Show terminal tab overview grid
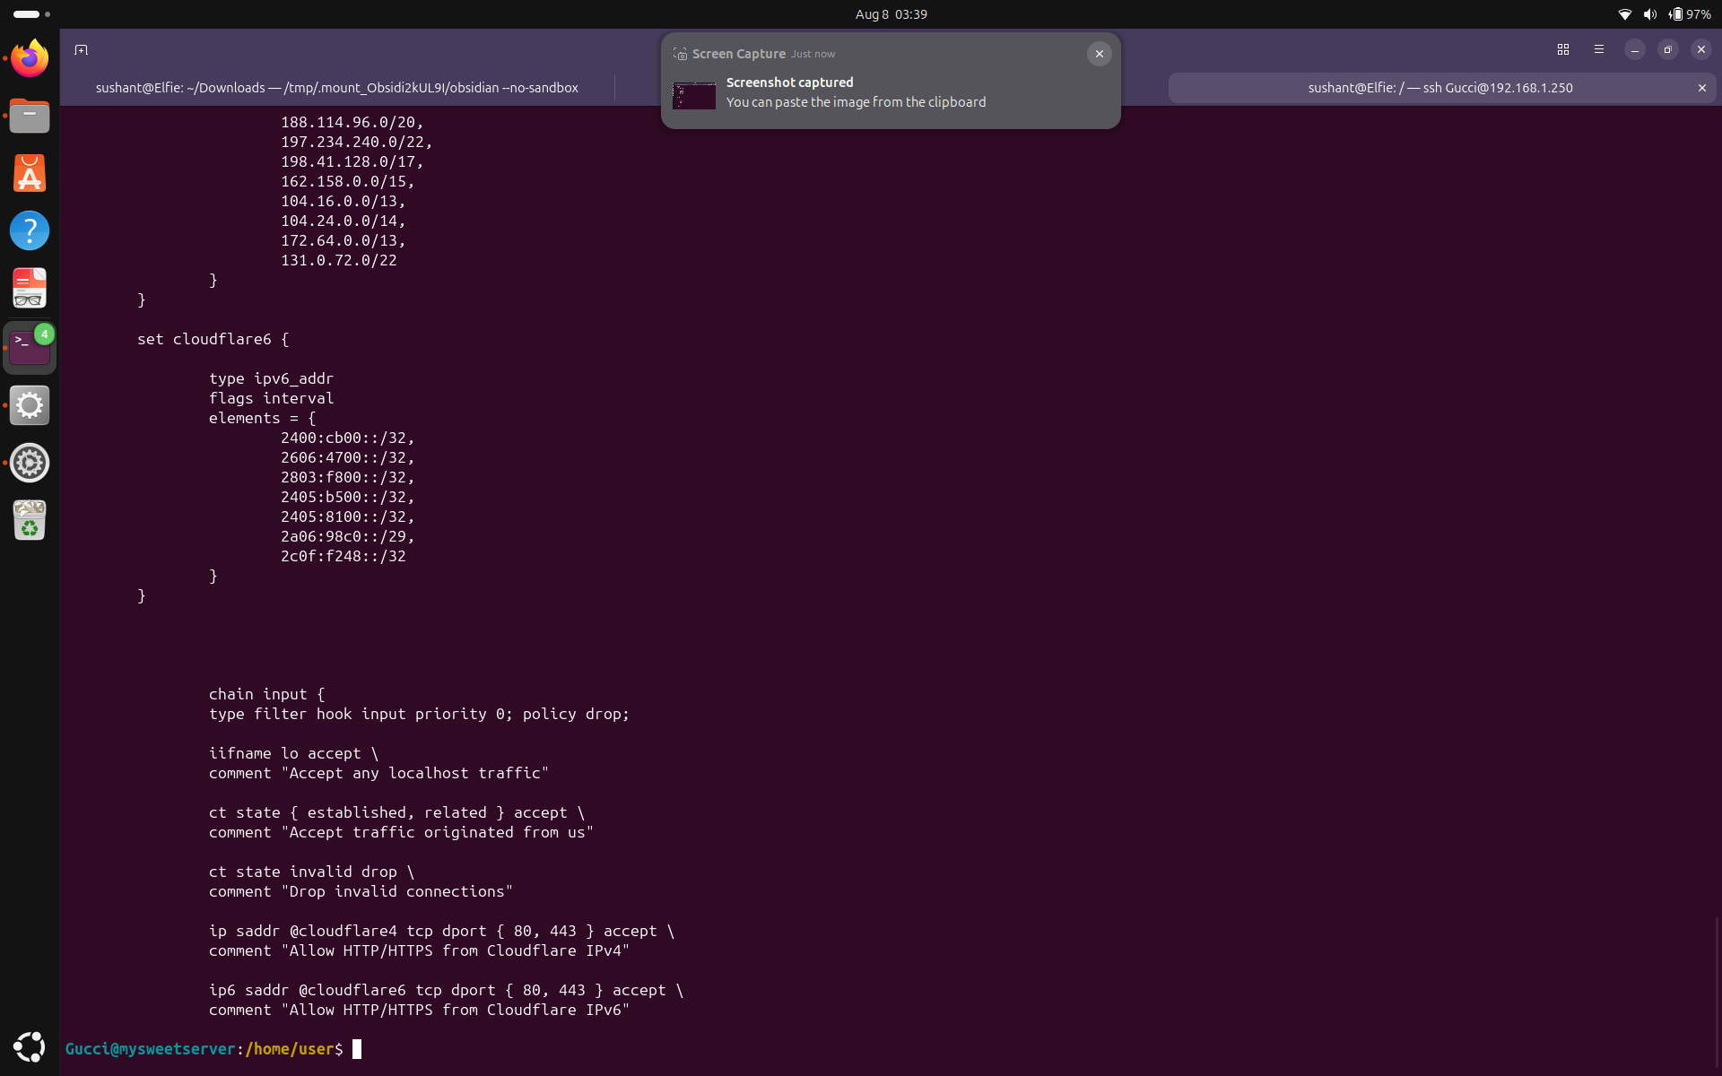Viewport: 1722px width, 1076px height. tap(1563, 50)
